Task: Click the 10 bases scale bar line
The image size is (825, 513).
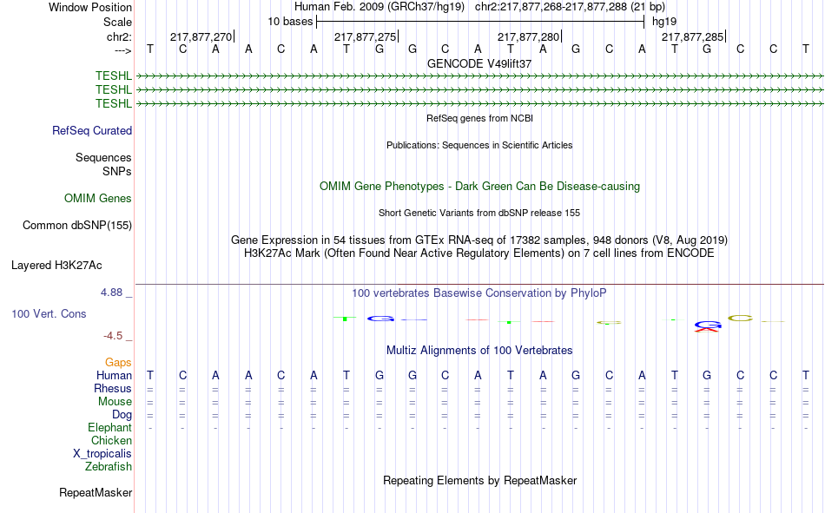Action: (x=480, y=22)
